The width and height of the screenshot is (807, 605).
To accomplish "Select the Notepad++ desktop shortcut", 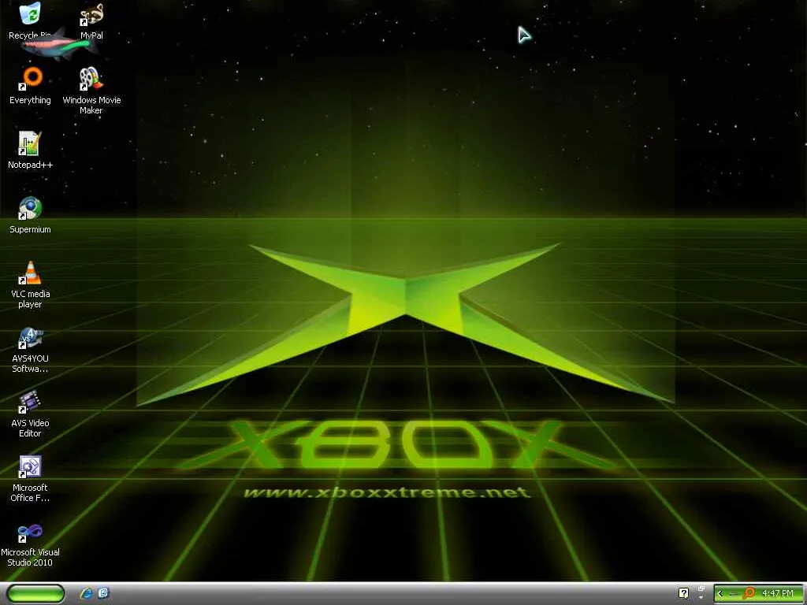I will (30, 150).
